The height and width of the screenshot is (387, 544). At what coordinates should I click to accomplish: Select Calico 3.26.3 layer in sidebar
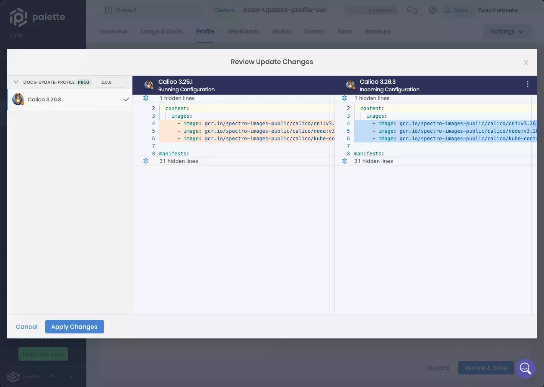(x=70, y=100)
